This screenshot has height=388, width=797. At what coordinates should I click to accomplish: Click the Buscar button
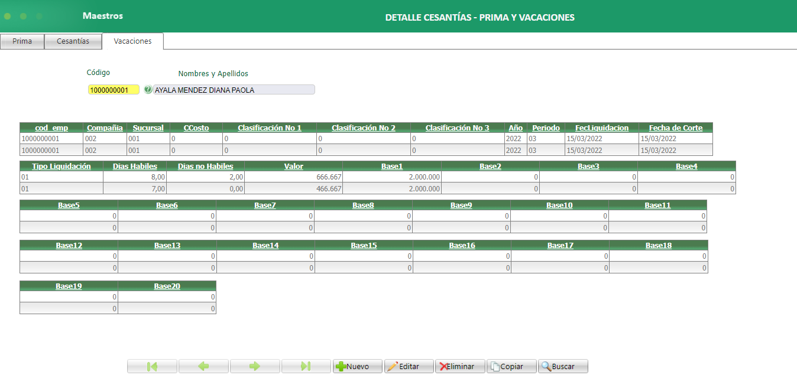(x=563, y=366)
